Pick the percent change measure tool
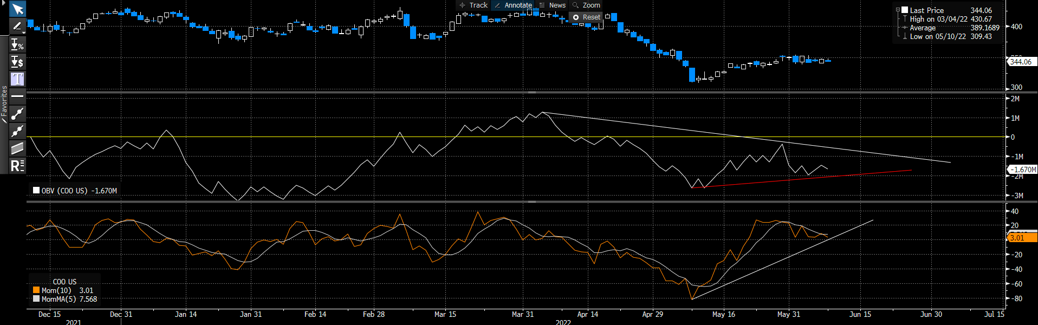The width and height of the screenshot is (1038, 325). (17, 44)
